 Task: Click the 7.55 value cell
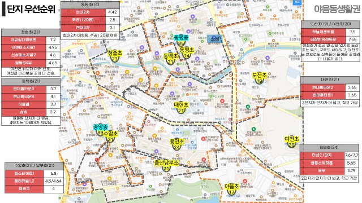click(x=352, y=39)
